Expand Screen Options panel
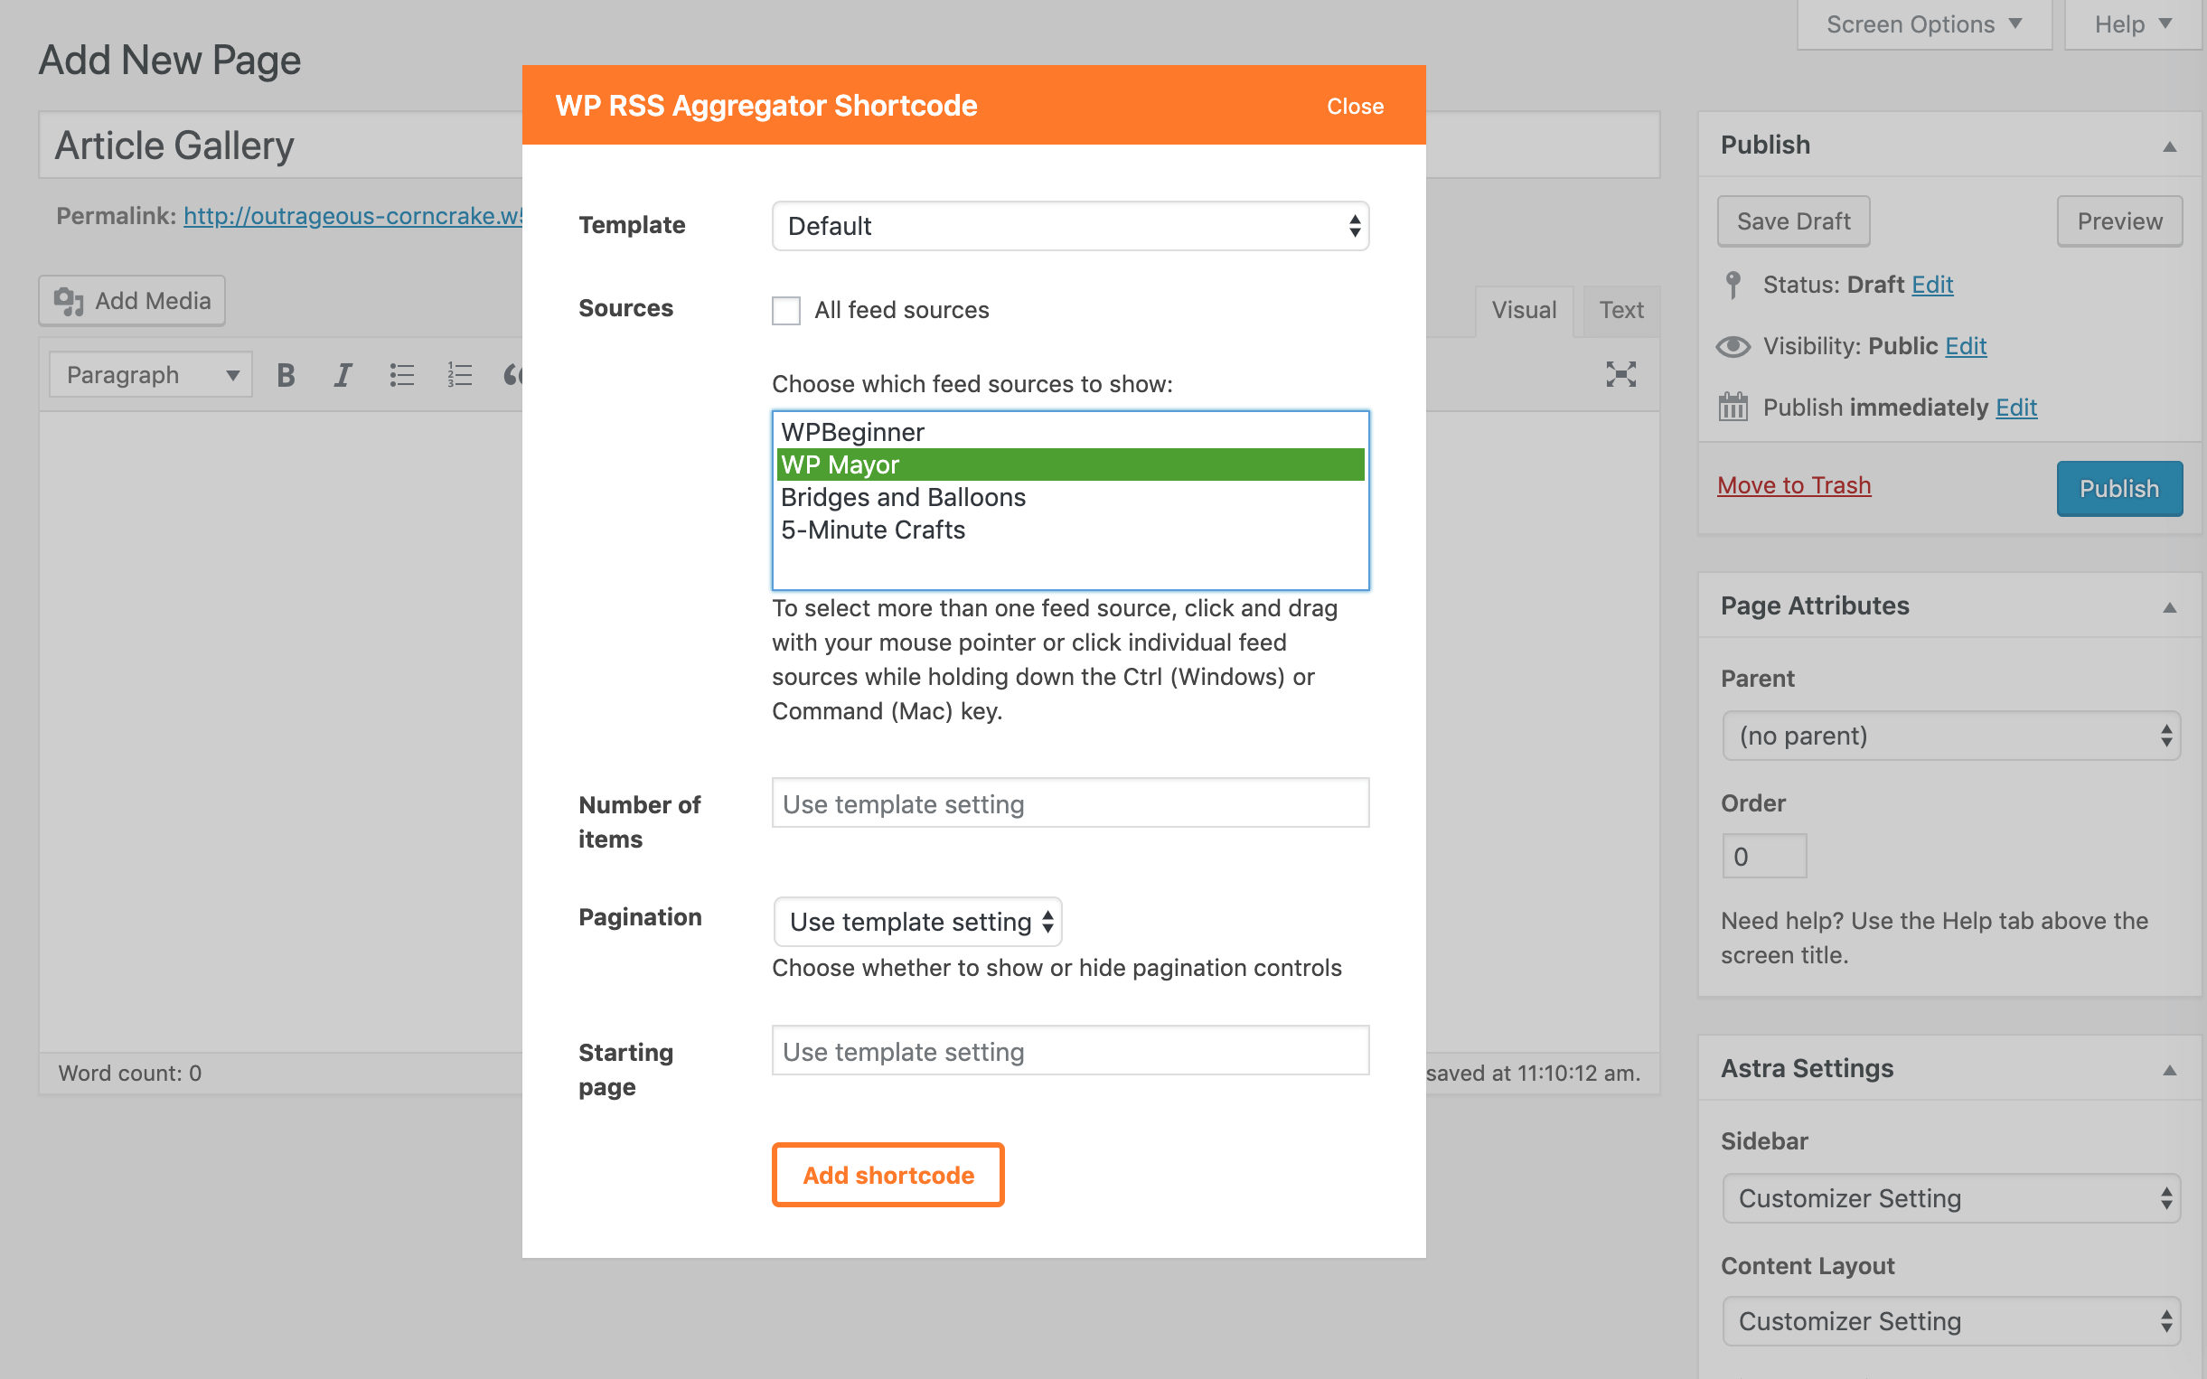 (1924, 24)
